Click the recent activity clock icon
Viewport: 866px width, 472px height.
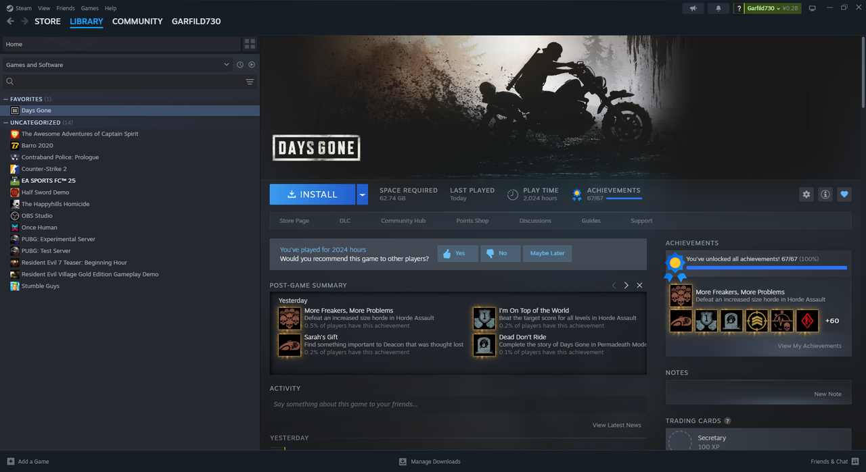[x=240, y=65]
